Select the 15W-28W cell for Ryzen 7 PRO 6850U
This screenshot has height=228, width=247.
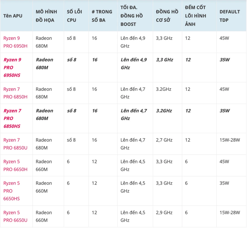click(230, 140)
